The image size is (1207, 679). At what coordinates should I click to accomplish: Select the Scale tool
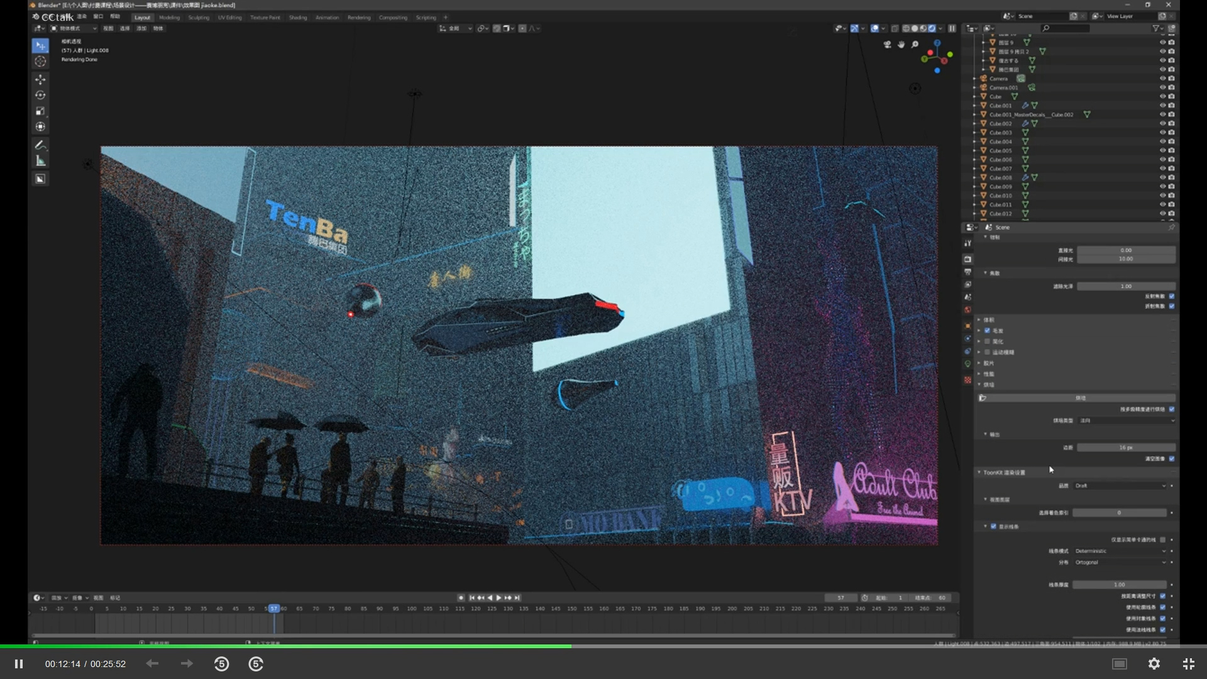click(40, 111)
